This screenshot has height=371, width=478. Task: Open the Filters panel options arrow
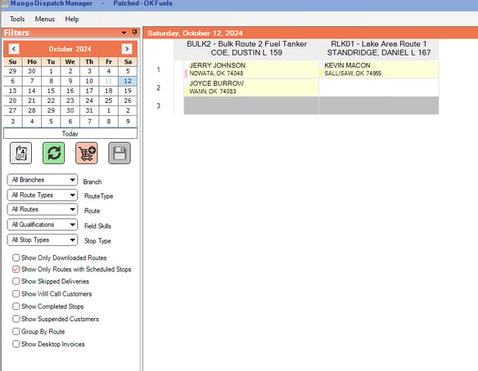124,33
